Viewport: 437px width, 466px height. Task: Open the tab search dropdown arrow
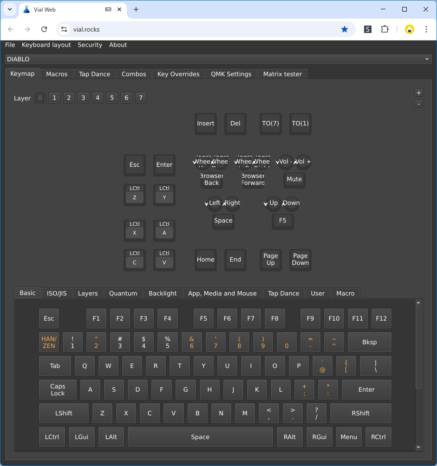(10, 9)
